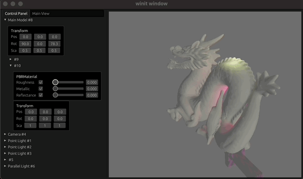Click #10 Transform Rot X field
This screenshot has height=179, width=303.
click(x=30, y=119)
